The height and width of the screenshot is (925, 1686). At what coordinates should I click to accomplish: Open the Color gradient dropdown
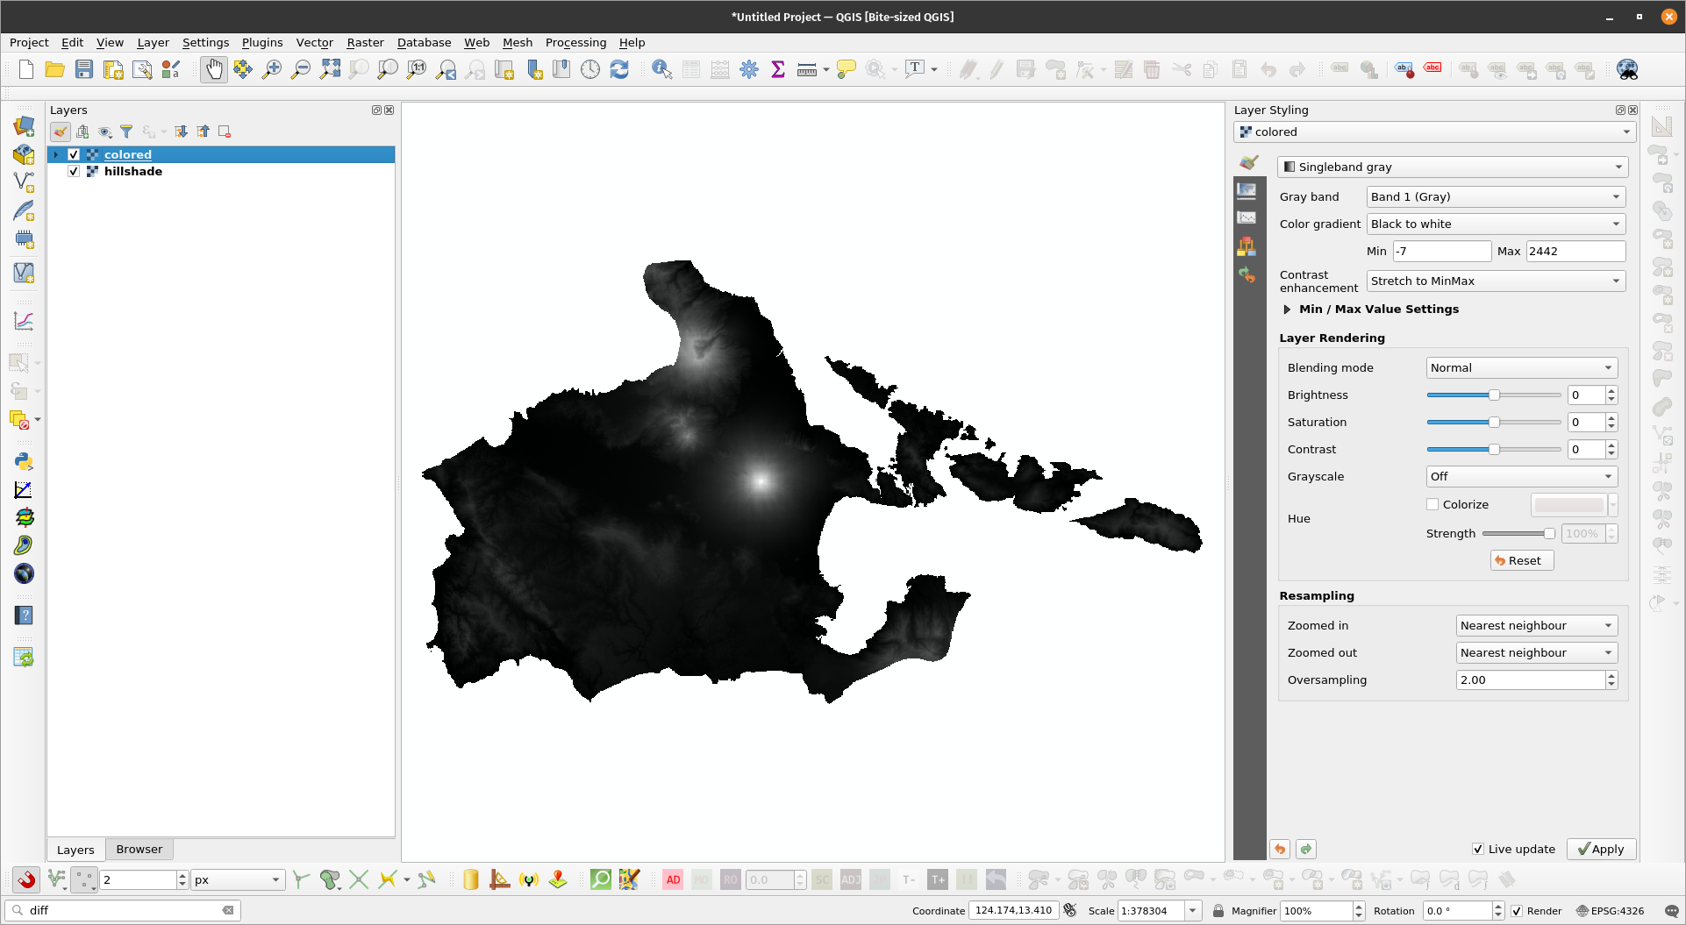pos(1496,224)
